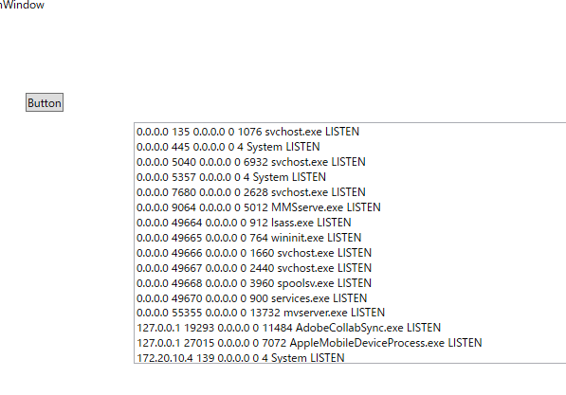Click the LISTEN state of the lsass.exe row
This screenshot has width=566, height=395.
(x=334, y=223)
